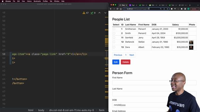Select the checkbox for Dera row
Viewport: 200px width, 112px height.
pos(114,47)
